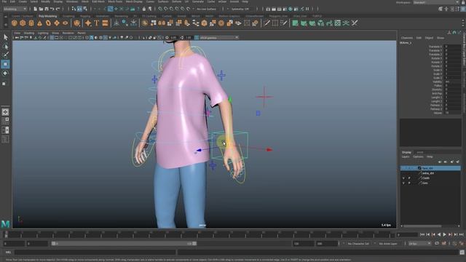Viewport: 466px width, 262px height.
Task: Open the Modeling menu set dropdown
Action: [15, 9]
